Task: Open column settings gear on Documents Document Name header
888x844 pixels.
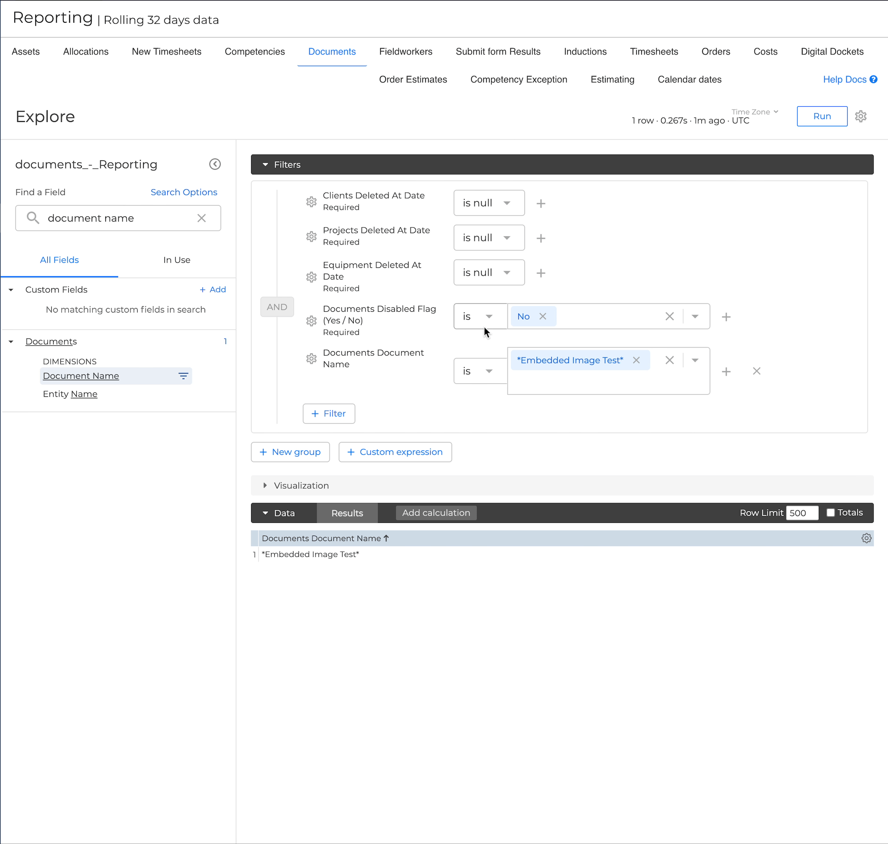Action: [x=867, y=538]
